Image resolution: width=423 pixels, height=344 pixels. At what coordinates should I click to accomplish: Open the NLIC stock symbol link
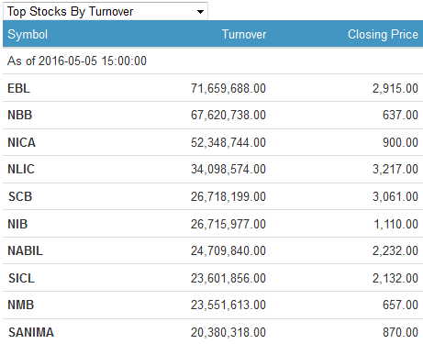click(21, 169)
